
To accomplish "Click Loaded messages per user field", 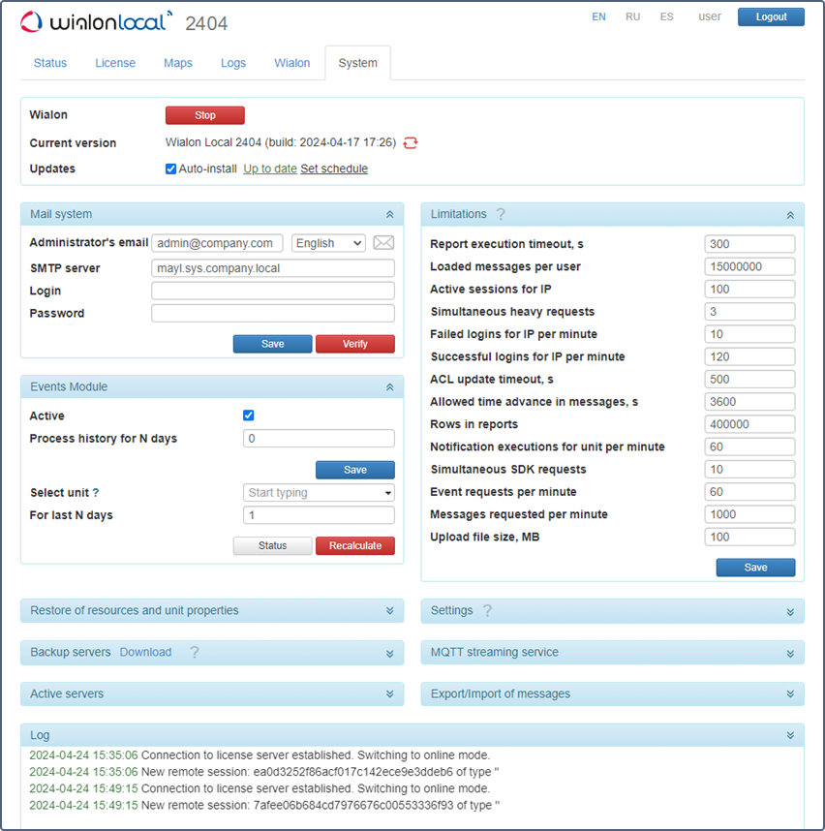I will coord(749,266).
